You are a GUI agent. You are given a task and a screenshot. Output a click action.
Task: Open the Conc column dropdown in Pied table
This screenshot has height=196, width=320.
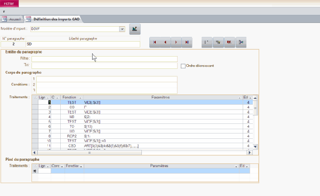point(62,167)
